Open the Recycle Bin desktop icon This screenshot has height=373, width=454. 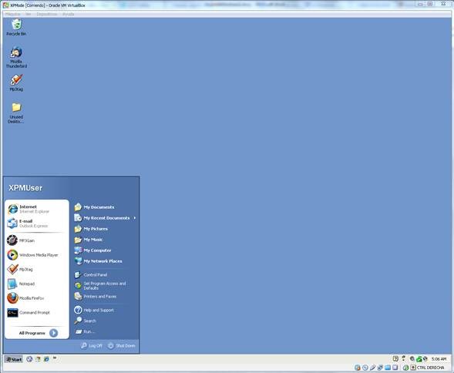[x=16, y=27]
